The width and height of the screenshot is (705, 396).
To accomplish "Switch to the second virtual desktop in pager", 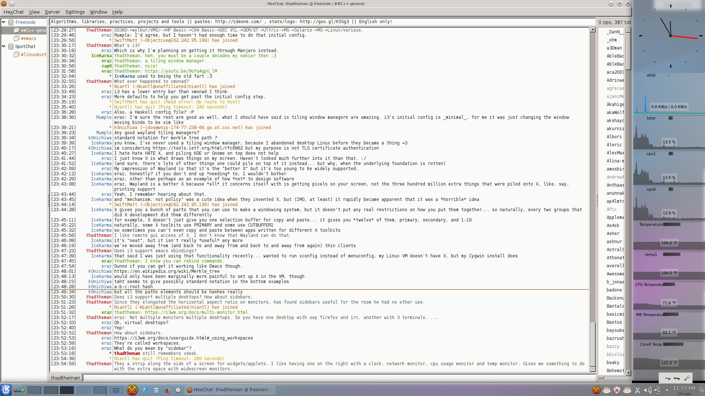I will tap(51, 390).
